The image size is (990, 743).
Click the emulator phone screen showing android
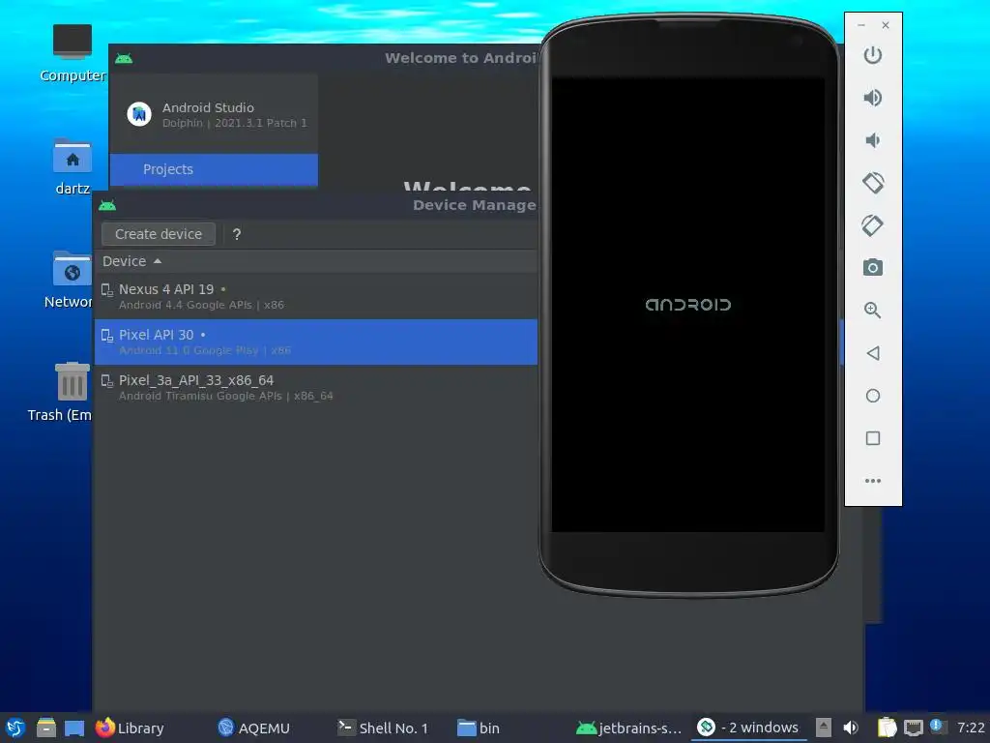pos(687,305)
